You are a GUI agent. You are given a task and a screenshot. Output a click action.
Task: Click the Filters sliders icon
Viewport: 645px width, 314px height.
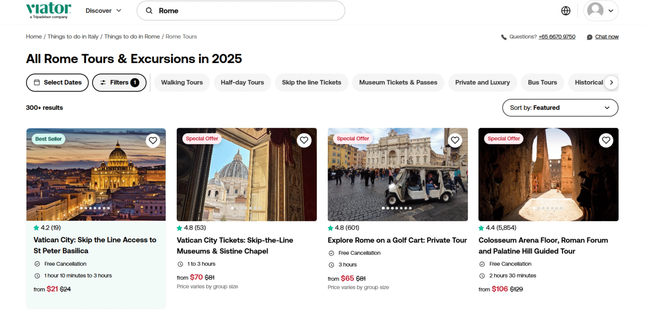coord(103,83)
